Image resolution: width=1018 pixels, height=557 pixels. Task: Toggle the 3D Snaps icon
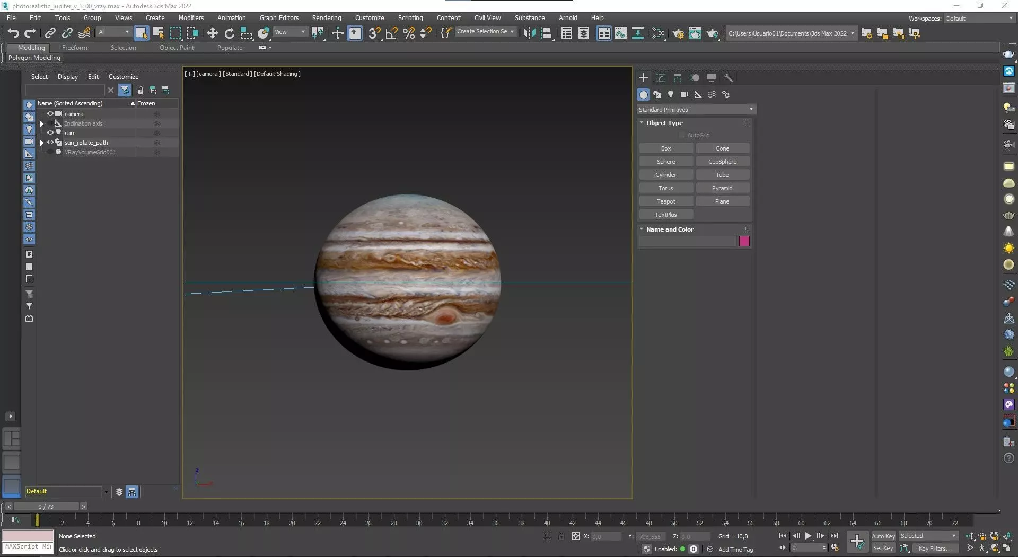(374, 33)
